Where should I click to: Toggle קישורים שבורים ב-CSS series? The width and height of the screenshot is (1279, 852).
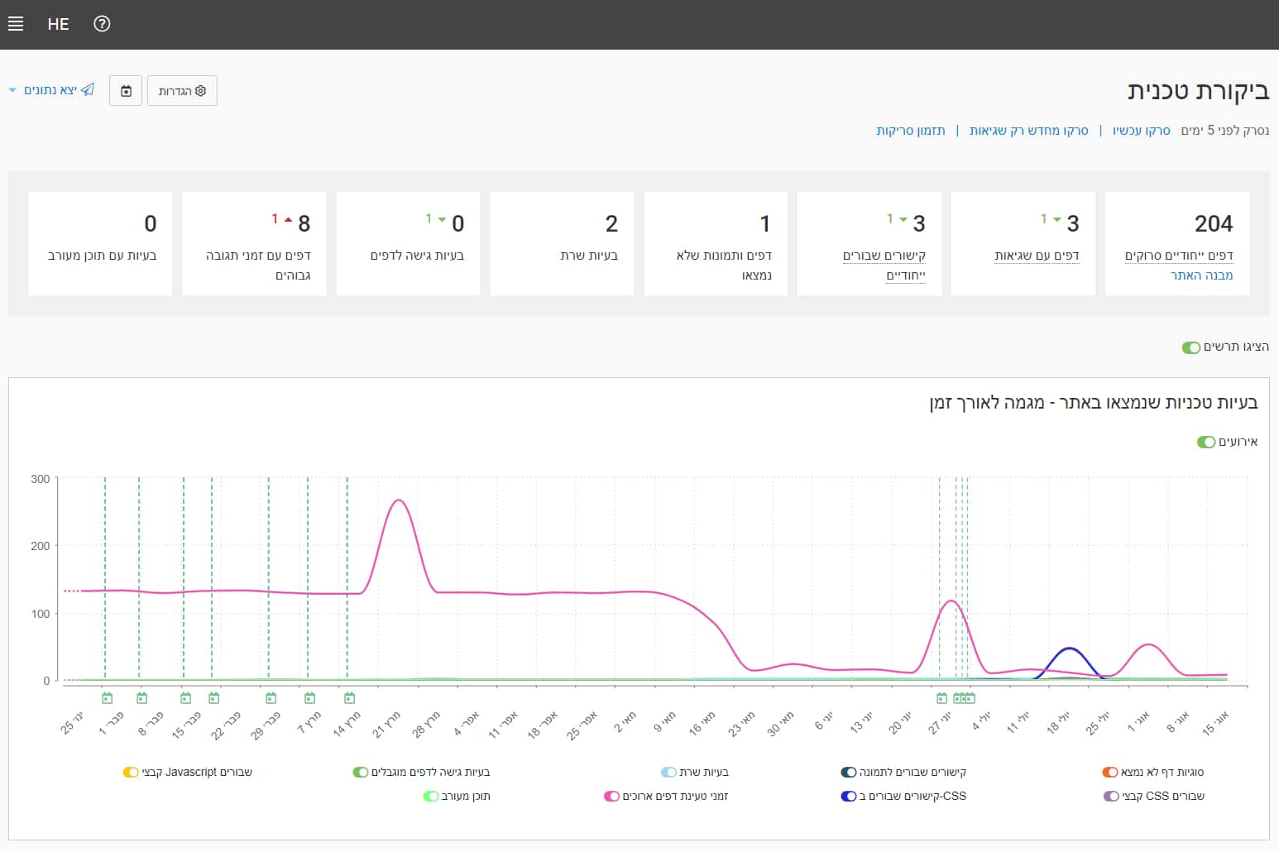pyautogui.click(x=849, y=797)
